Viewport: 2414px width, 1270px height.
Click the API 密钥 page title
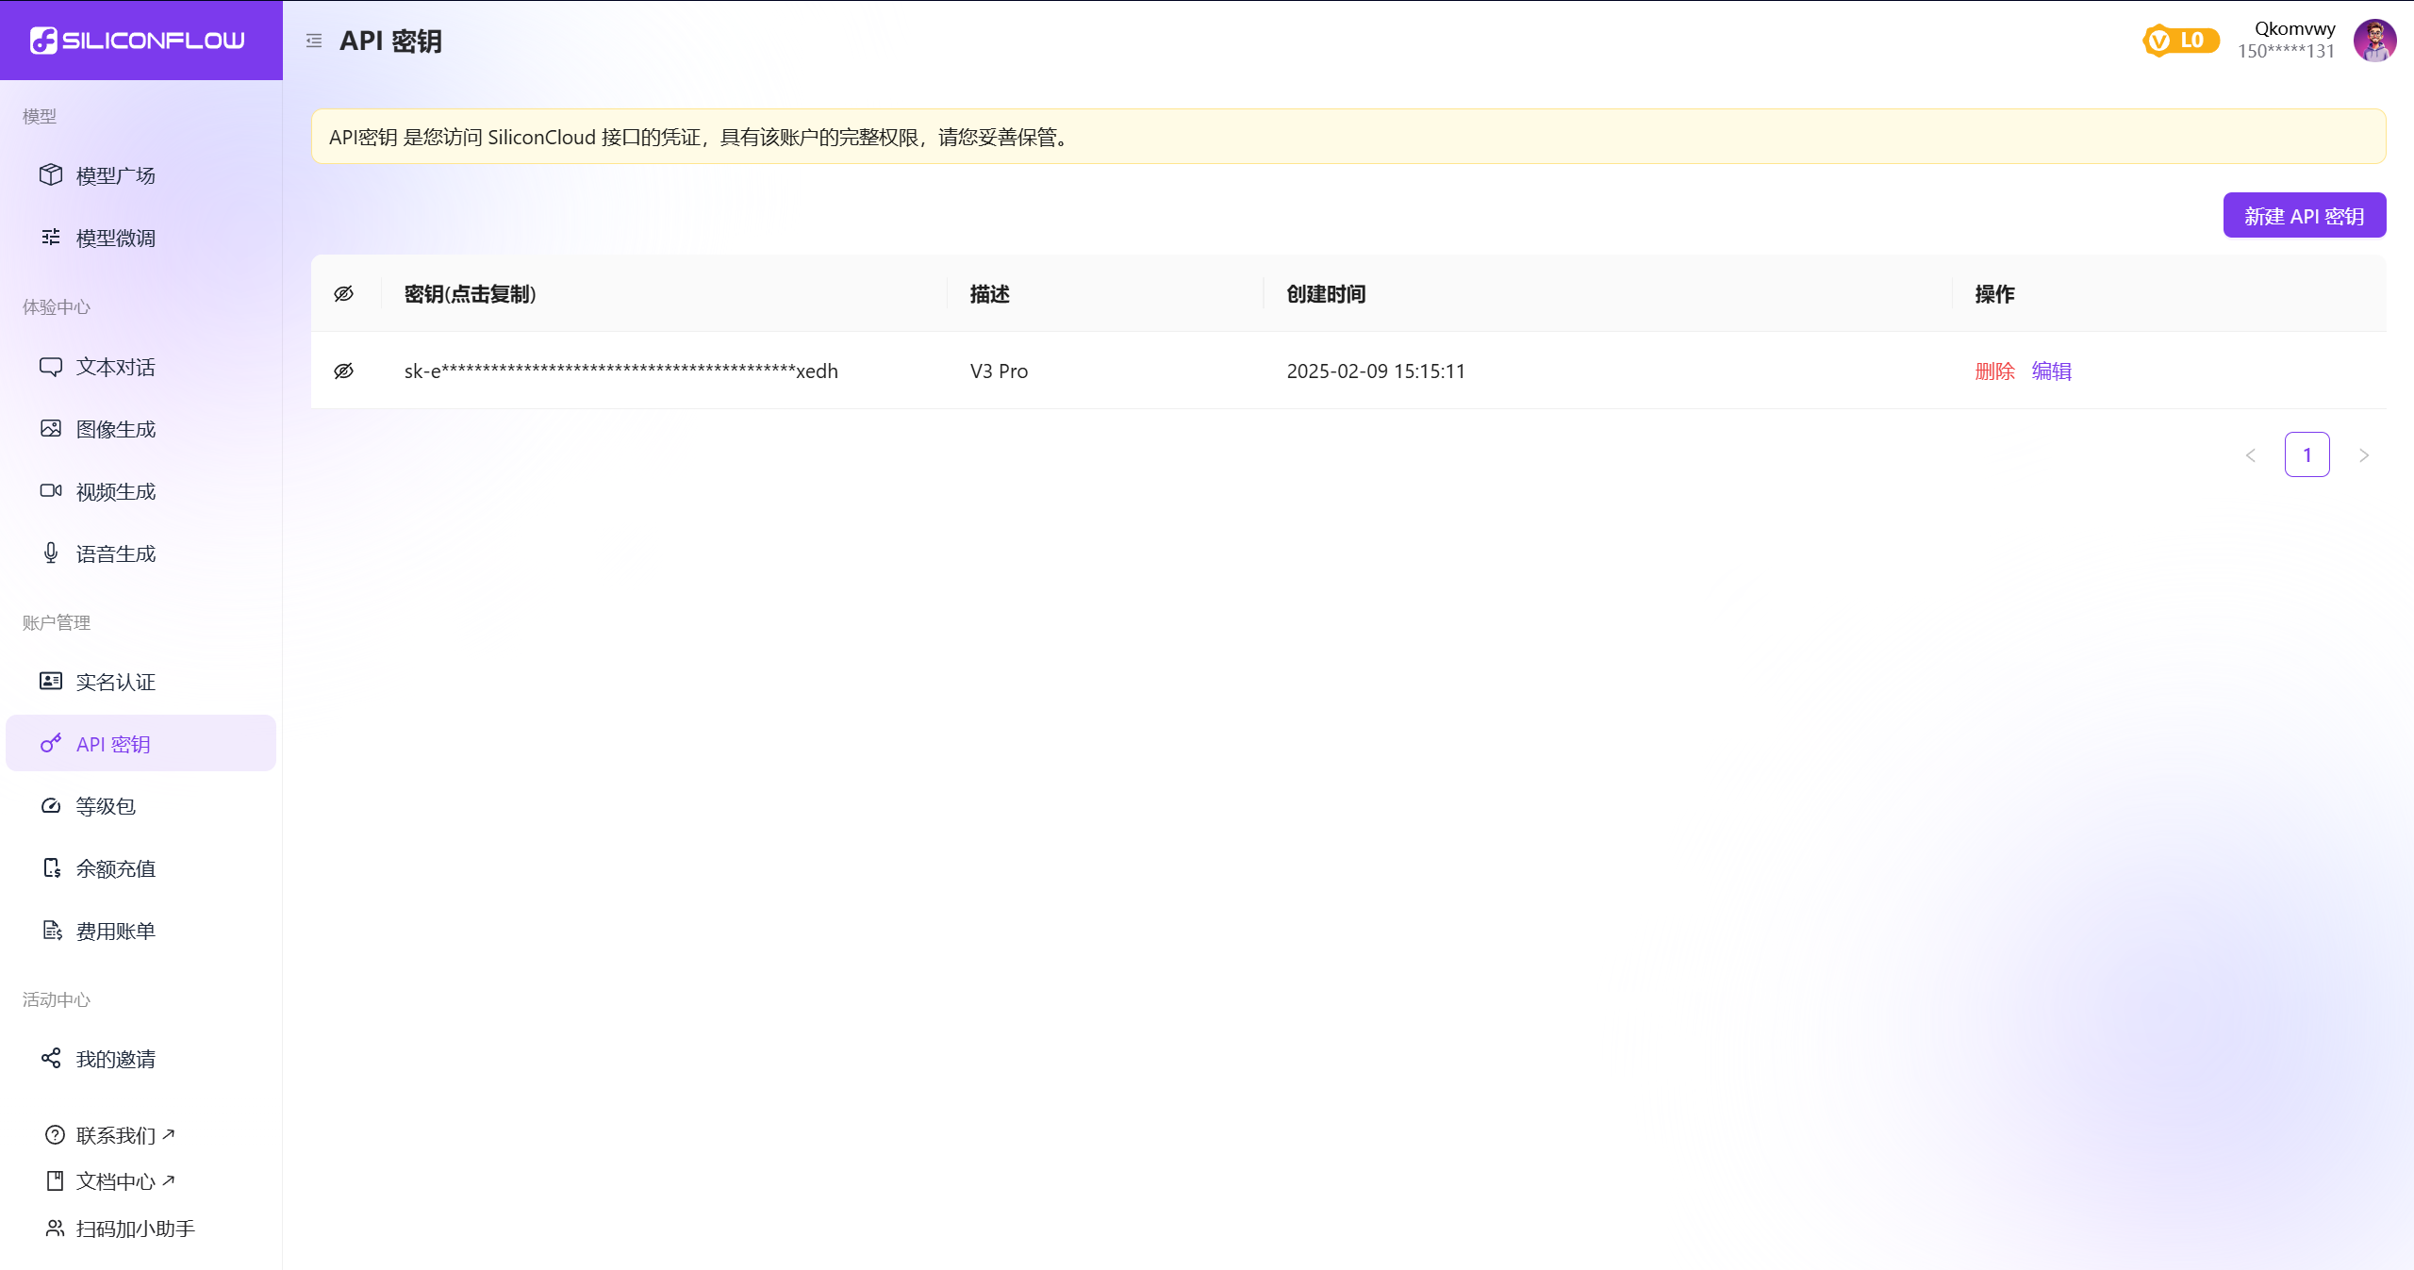390,41
